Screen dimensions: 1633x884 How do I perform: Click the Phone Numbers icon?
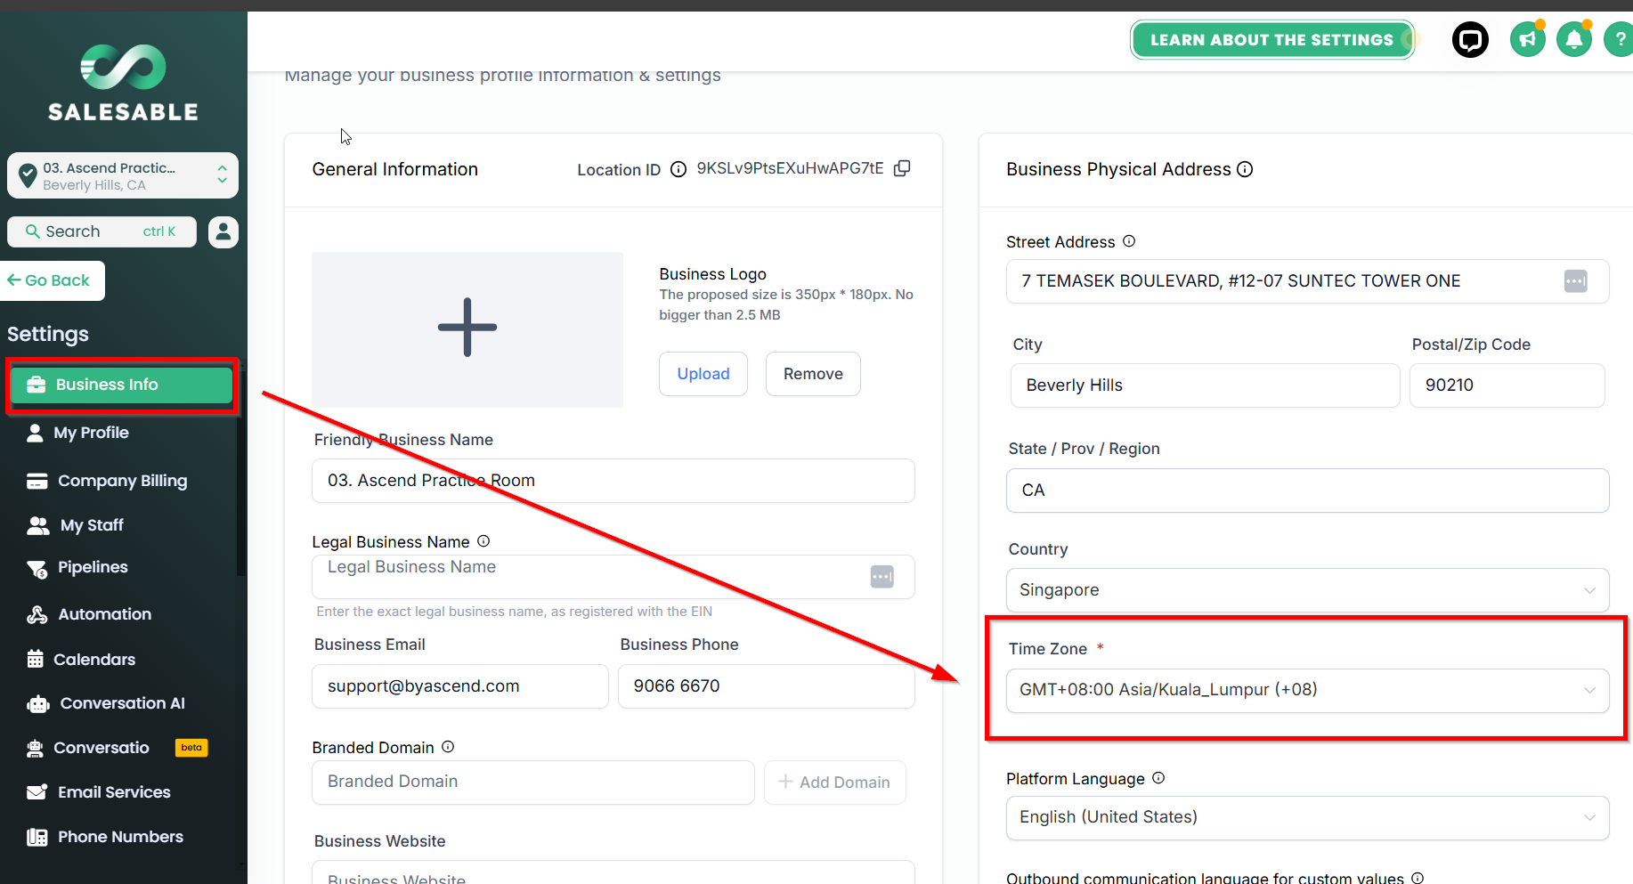click(x=37, y=837)
